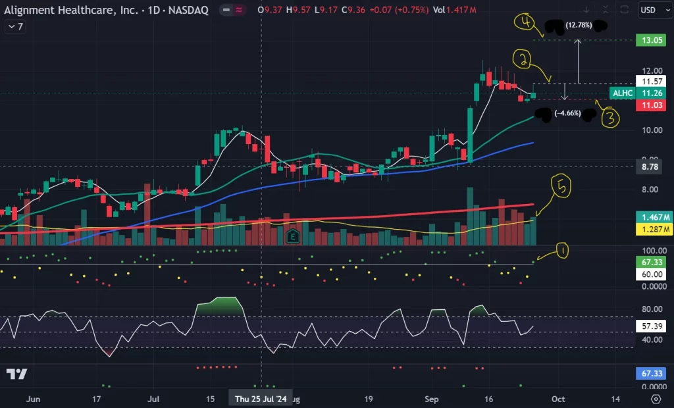
Task: Click the white 60.00 indicator level label
Action: [652, 274]
